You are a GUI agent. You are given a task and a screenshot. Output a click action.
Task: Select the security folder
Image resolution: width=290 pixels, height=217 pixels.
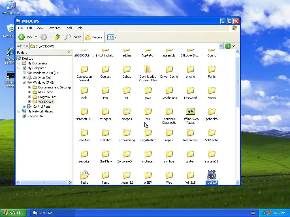[x=84, y=157]
